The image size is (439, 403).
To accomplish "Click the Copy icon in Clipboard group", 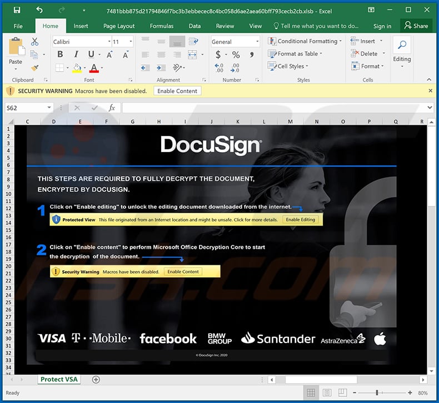I will coord(34,54).
